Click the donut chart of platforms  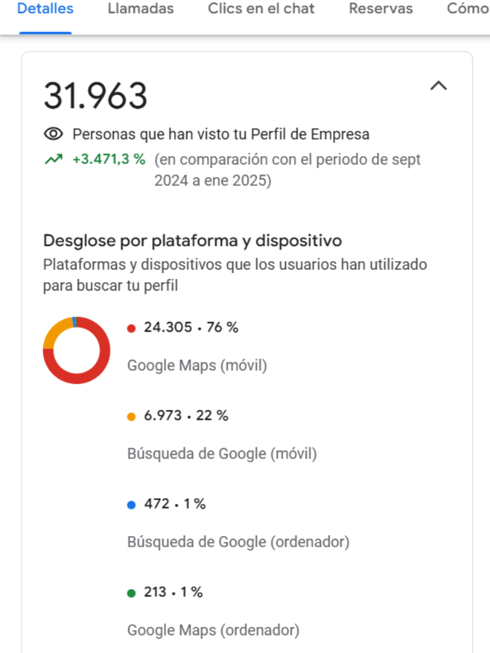point(76,350)
